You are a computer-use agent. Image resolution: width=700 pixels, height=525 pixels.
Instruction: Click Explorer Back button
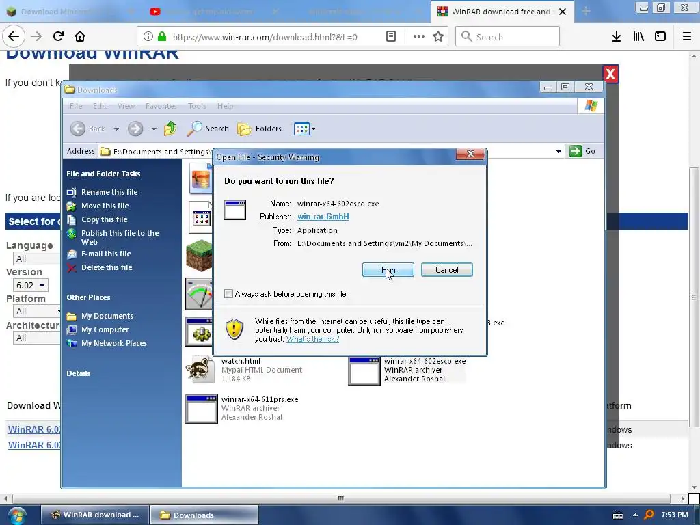pyautogui.click(x=88, y=129)
